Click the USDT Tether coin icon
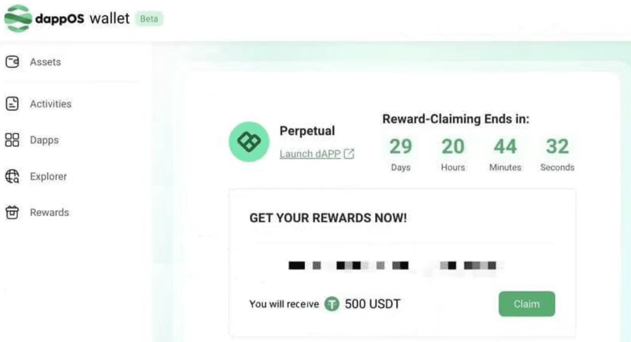The image size is (631, 342). tap(332, 304)
